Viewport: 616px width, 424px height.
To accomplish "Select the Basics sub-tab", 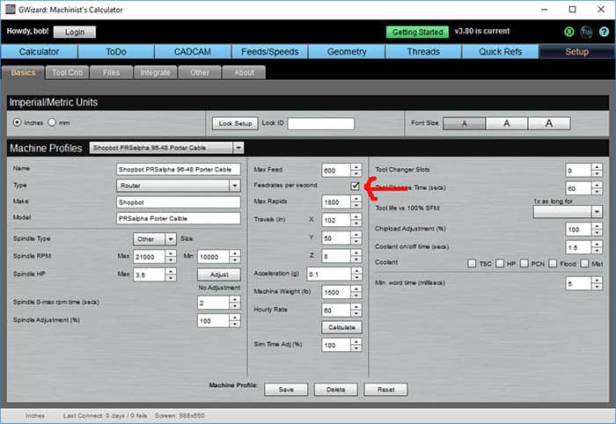I will coord(23,73).
